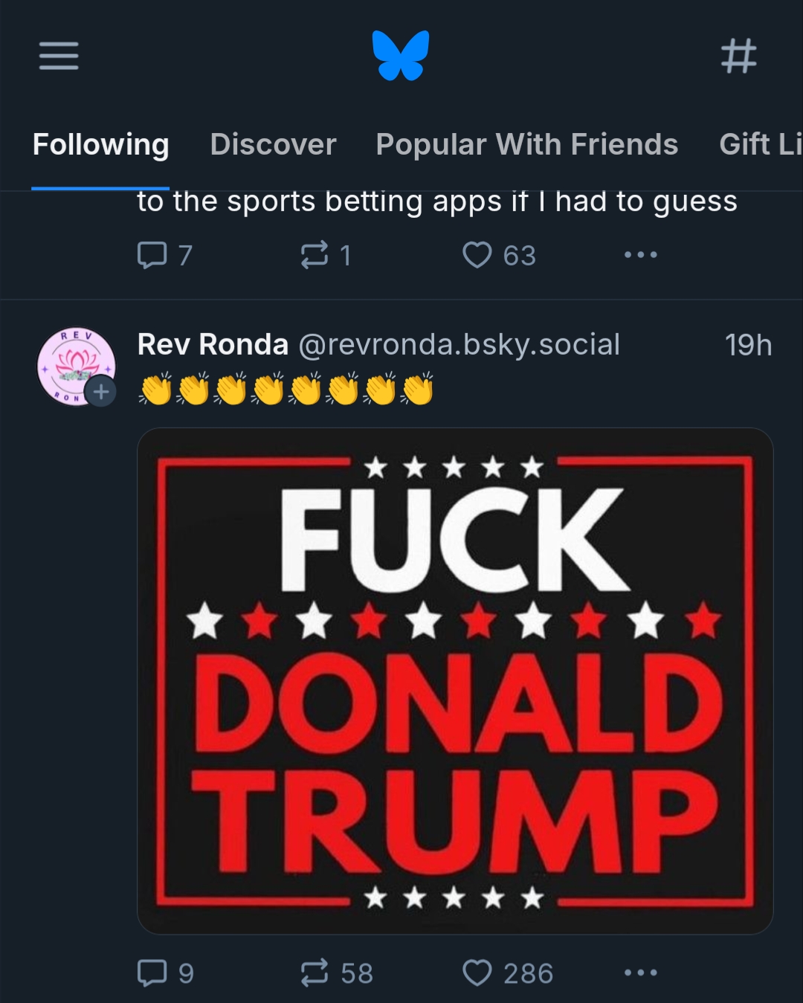Like Rev Ronda's post
The height and width of the screenshot is (1003, 803).
(x=477, y=973)
